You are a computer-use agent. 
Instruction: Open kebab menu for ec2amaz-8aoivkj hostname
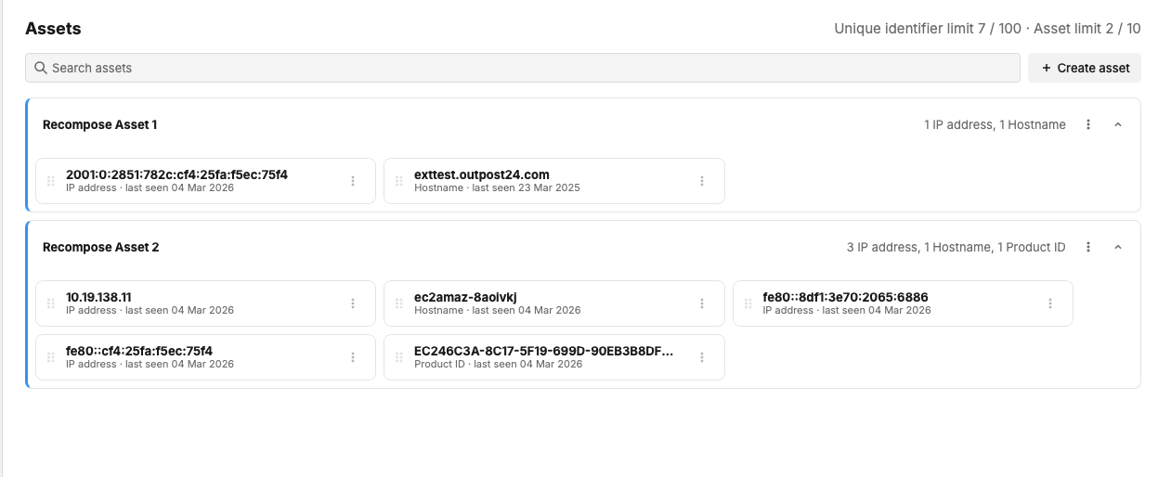pyautogui.click(x=702, y=303)
